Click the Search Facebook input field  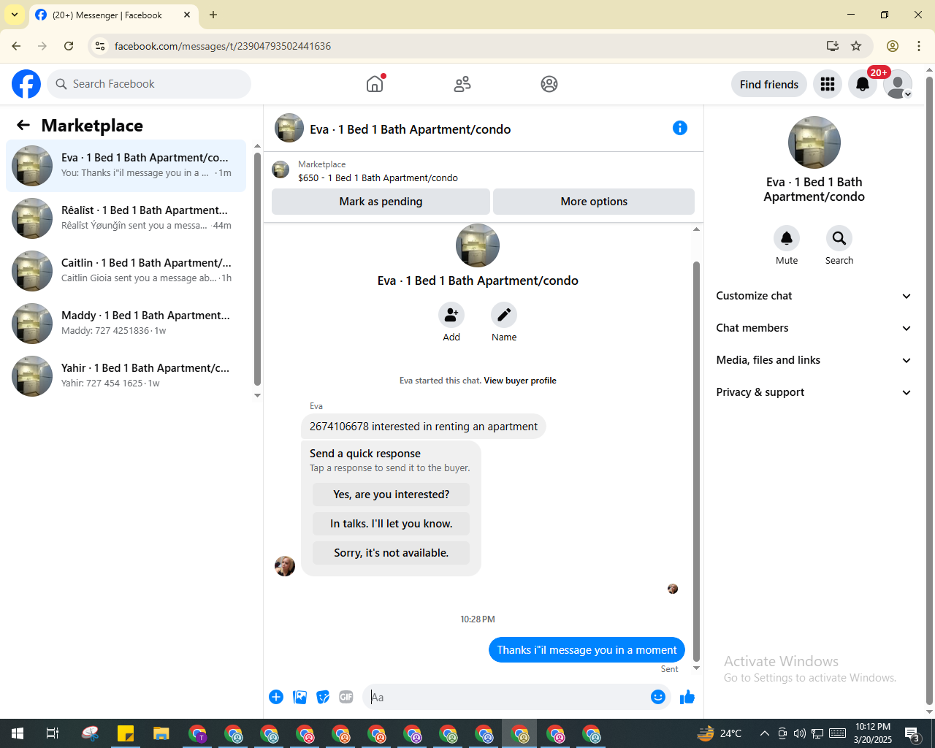click(149, 84)
